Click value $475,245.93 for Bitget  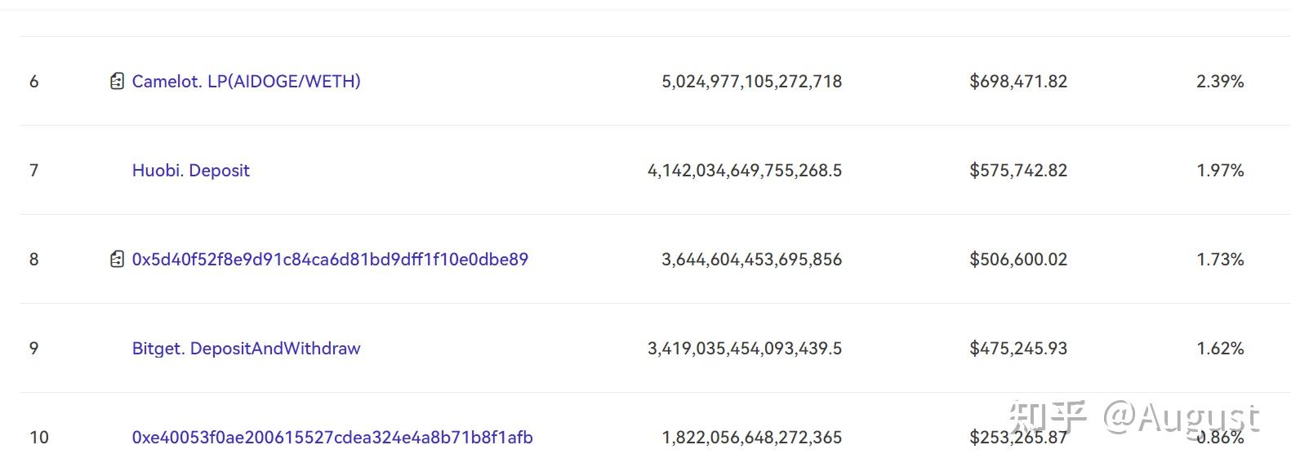pos(1018,348)
